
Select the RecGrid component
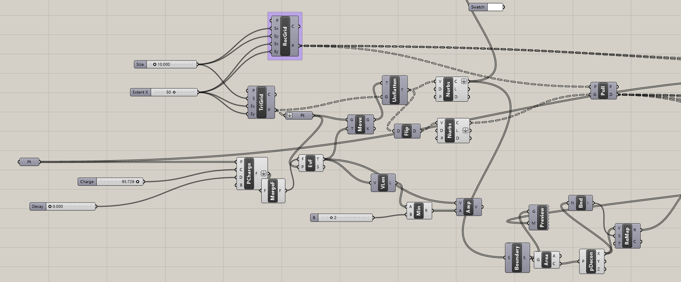click(285, 36)
